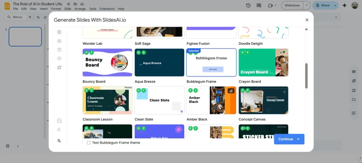The image size is (362, 163).
Task: Open the Google account avatar
Action: pyautogui.click(x=355, y=5)
